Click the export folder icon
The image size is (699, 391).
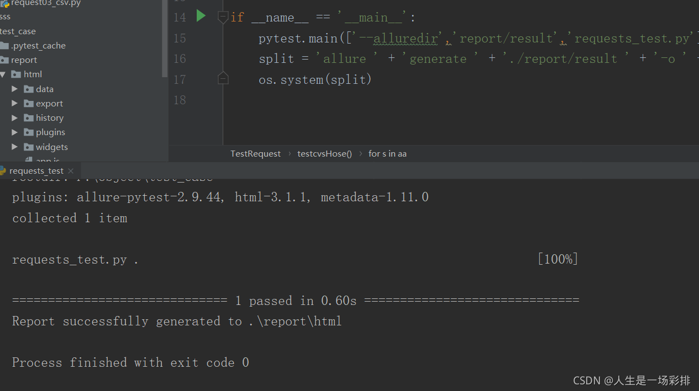29,103
